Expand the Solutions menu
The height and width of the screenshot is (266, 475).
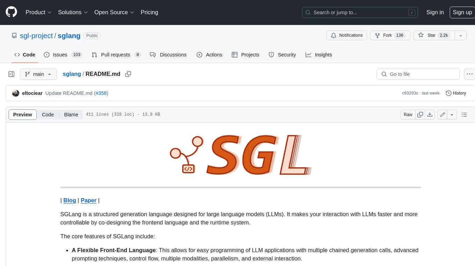[x=73, y=12]
